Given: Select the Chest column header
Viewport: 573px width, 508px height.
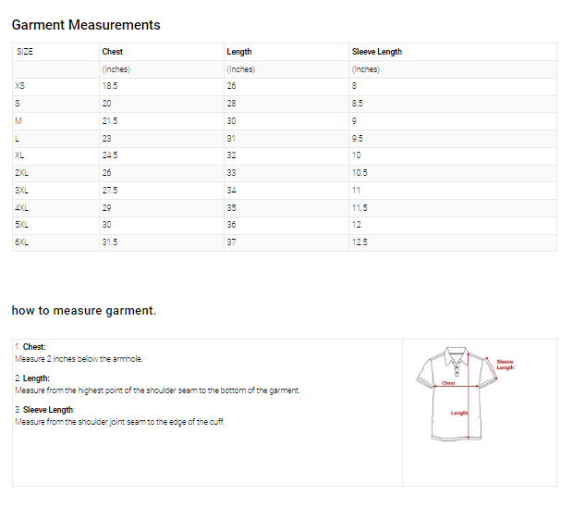Looking at the screenshot, I should (112, 52).
